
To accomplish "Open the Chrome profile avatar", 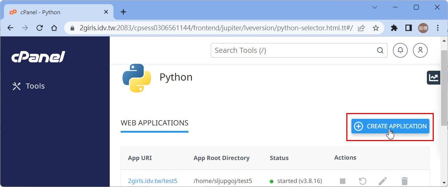I will point(423,28).
